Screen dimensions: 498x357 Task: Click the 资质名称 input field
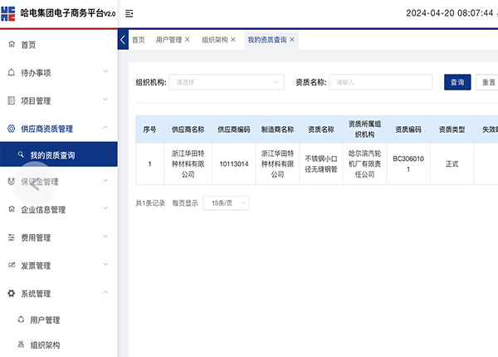tap(380, 82)
